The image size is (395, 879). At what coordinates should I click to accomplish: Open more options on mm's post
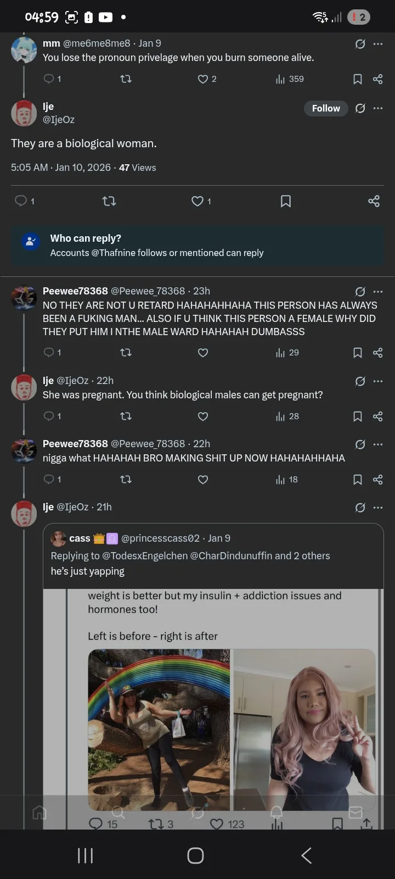(378, 44)
